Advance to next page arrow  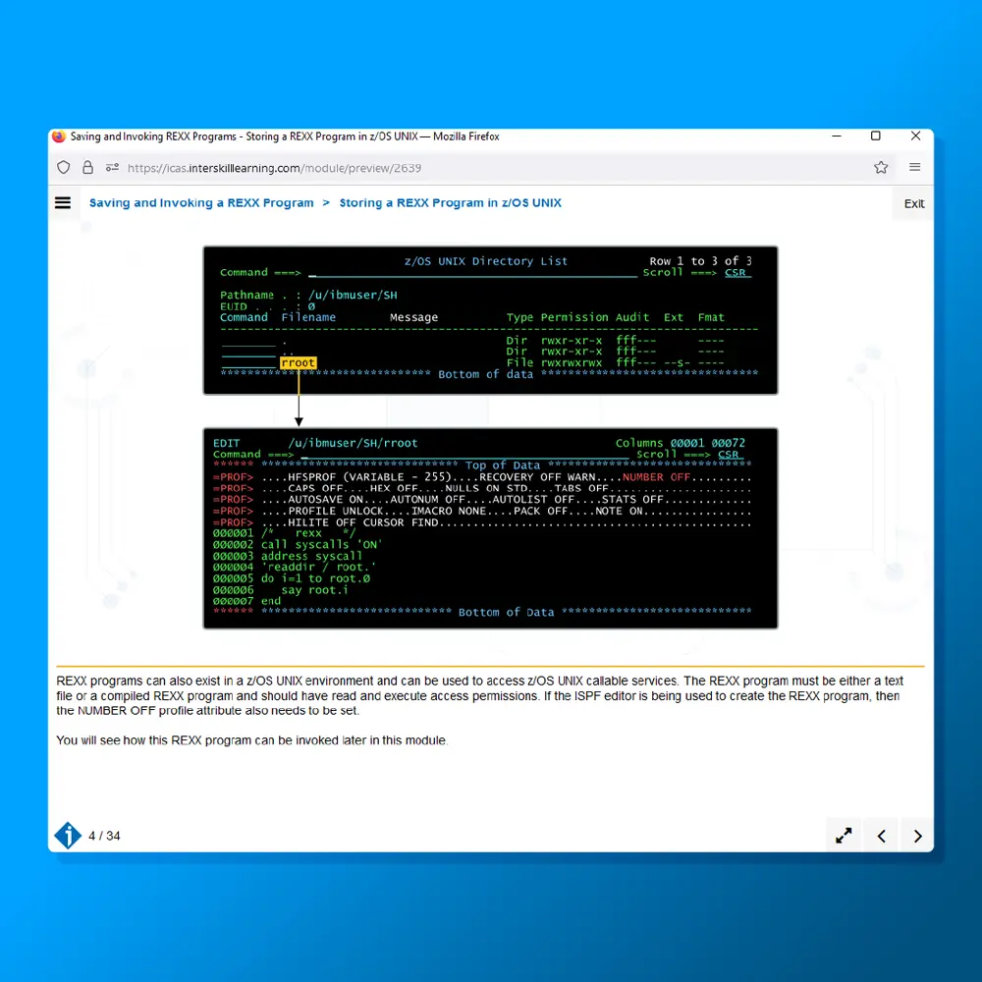(917, 836)
